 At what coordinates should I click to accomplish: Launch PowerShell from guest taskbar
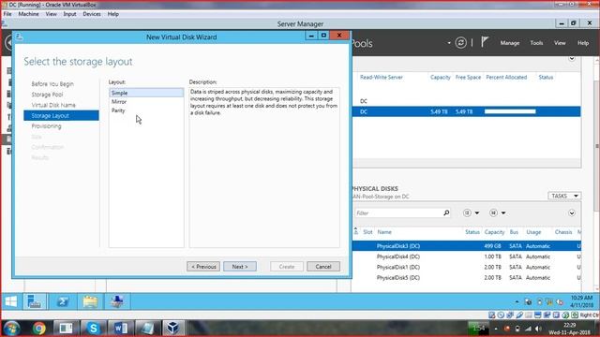click(x=63, y=301)
